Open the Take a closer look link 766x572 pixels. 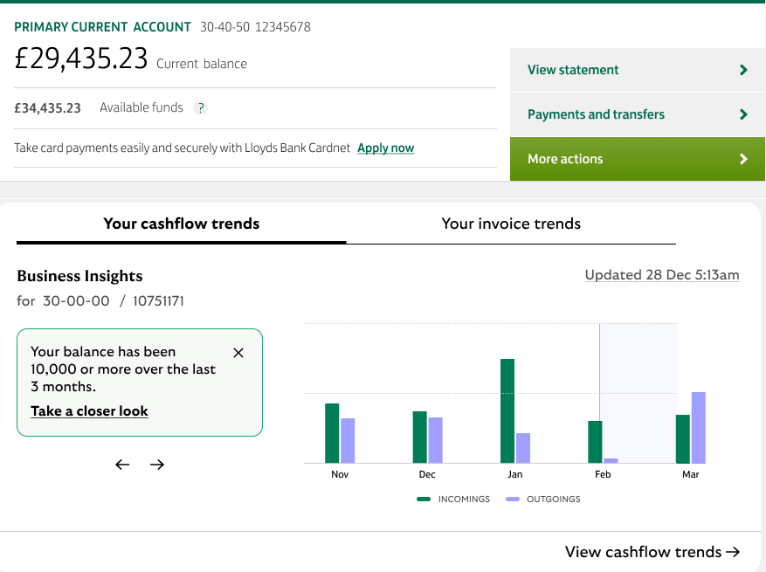(x=89, y=411)
